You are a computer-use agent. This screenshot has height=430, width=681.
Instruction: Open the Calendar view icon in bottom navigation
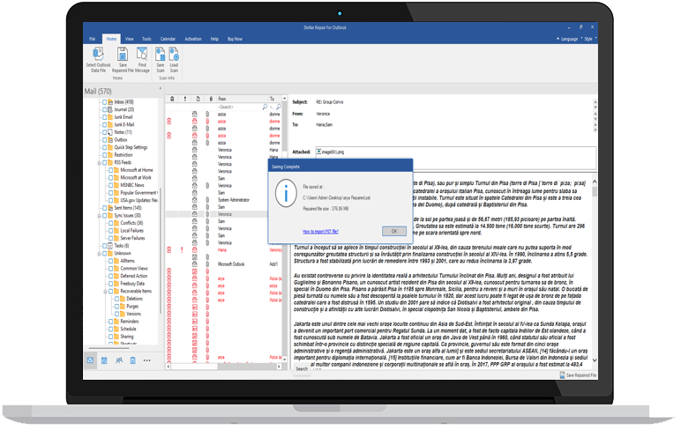click(104, 360)
